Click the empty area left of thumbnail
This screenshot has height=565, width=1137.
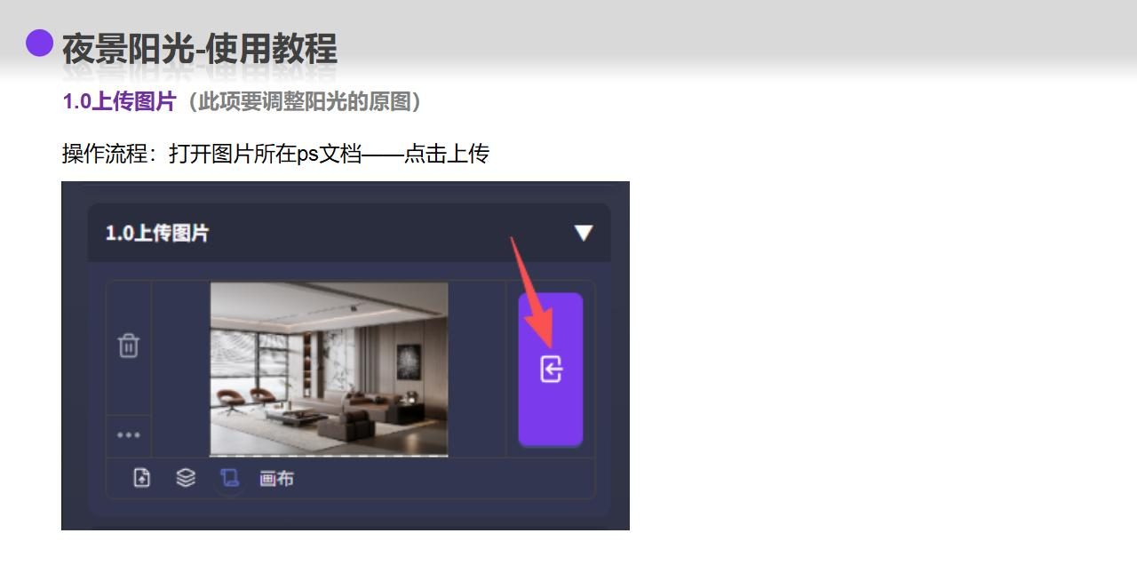coord(180,370)
